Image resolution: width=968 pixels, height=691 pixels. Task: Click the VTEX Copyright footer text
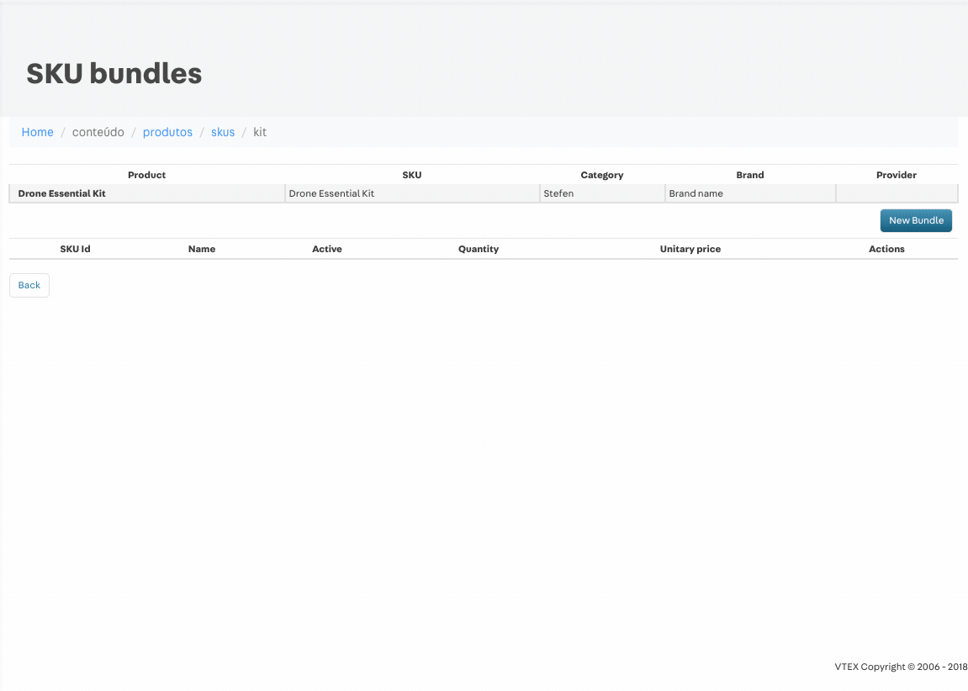coord(901,667)
